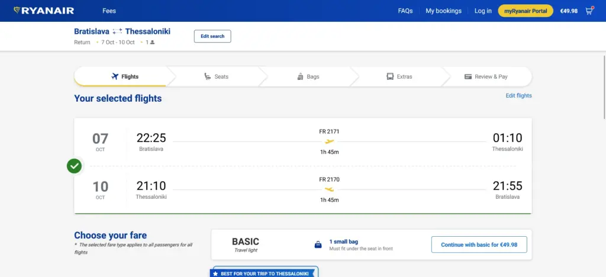Click the passenger icon next to 1
This screenshot has height=277, width=606.
tap(152, 43)
